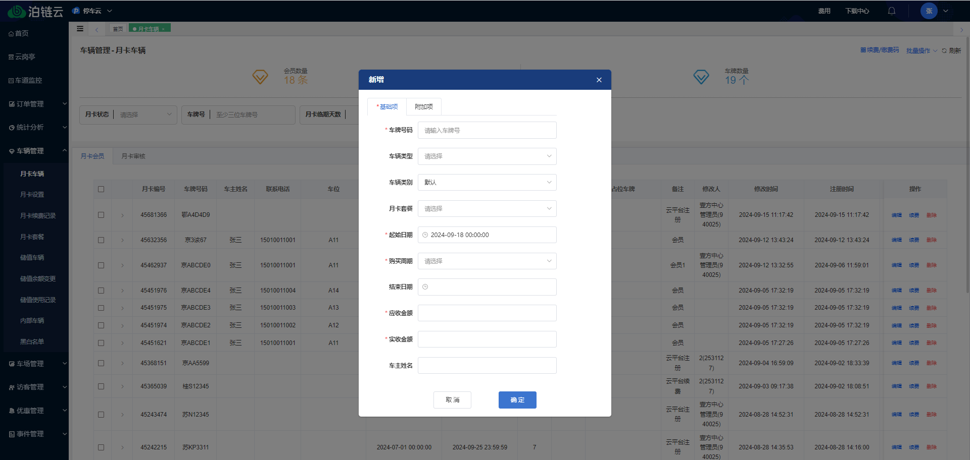
Task: Click the tab bar back arrow
Action: coord(96,29)
